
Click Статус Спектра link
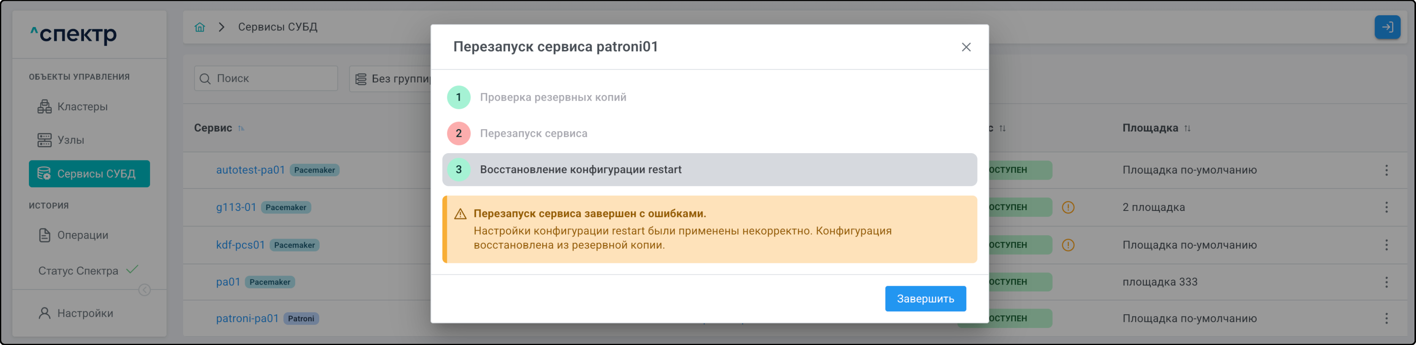click(x=78, y=271)
